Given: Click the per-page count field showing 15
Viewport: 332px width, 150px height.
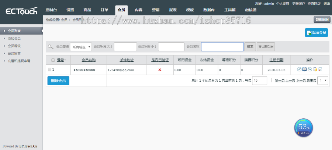Looking at the screenshot, I should pyautogui.click(x=260, y=81).
